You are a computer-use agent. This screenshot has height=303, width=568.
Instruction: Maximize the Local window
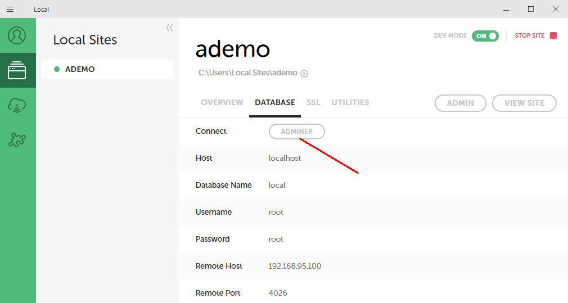531,10
